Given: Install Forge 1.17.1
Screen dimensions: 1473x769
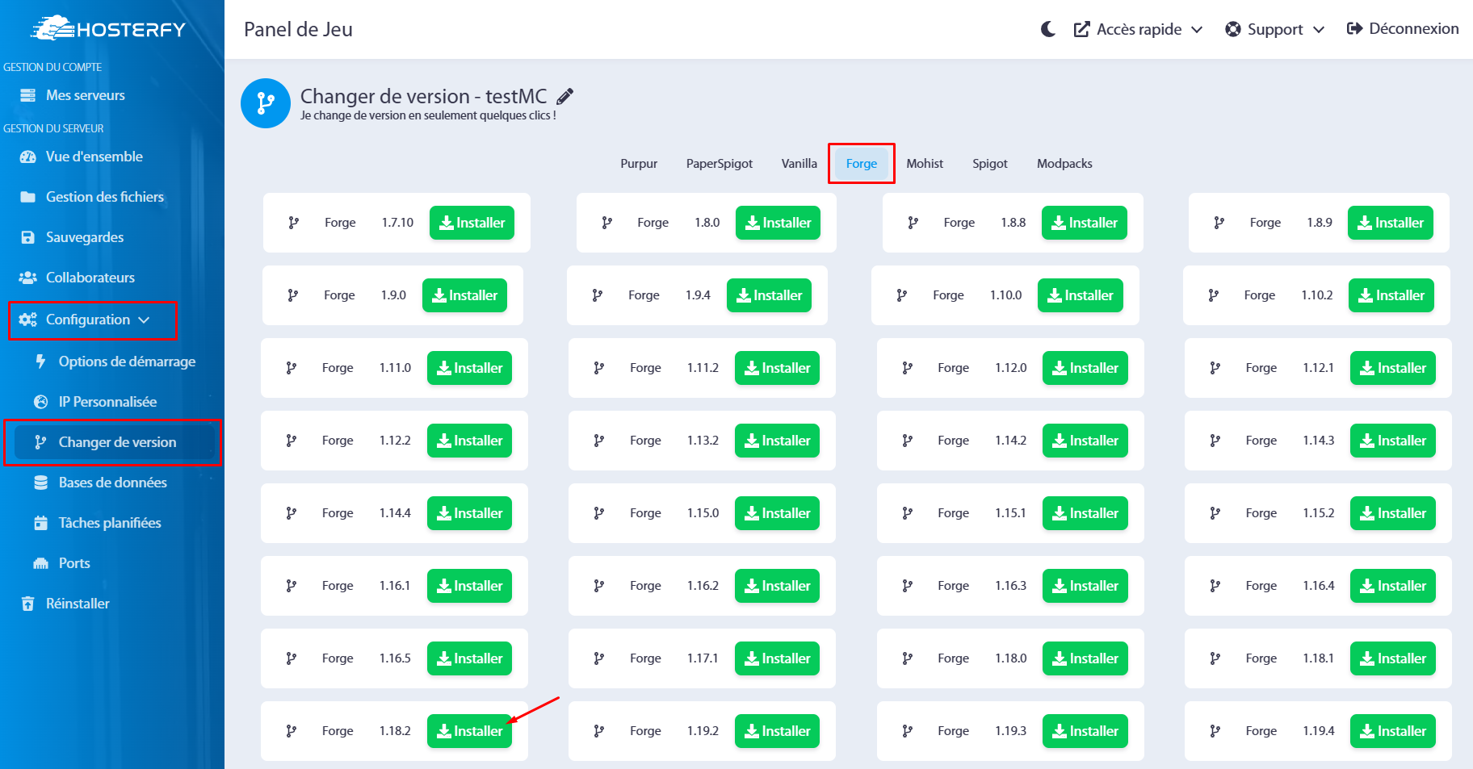Looking at the screenshot, I should (x=777, y=658).
